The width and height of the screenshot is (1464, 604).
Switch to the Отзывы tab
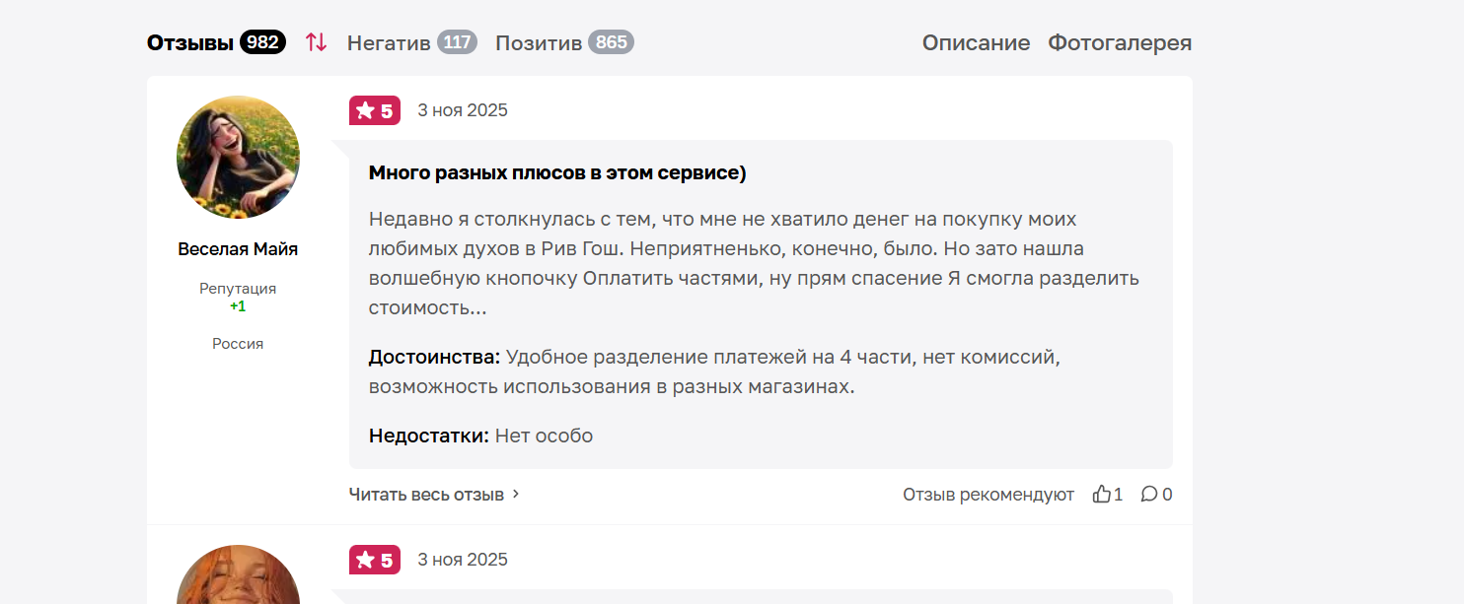190,42
